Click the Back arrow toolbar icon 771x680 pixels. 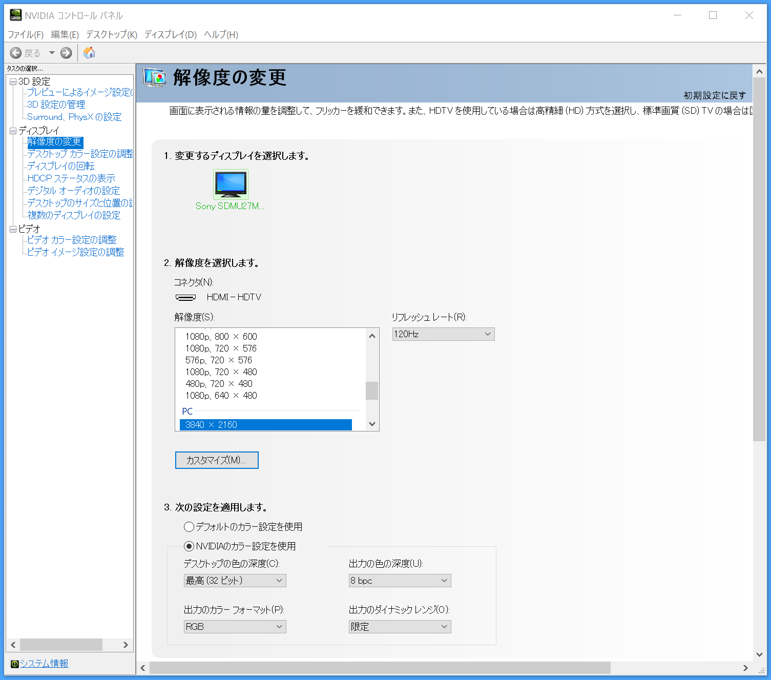coord(16,53)
